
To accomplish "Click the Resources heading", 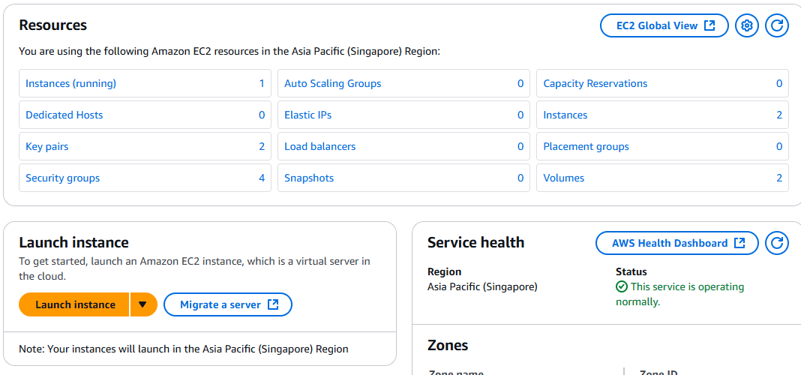I will click(53, 25).
